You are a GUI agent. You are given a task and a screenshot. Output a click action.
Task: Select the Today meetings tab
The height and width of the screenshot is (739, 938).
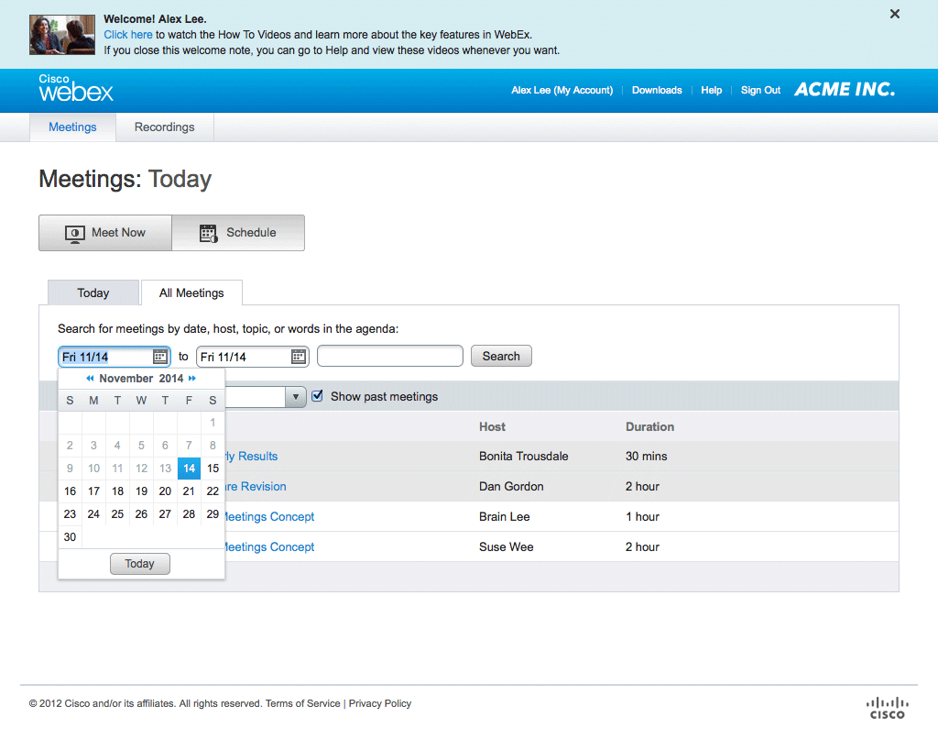tap(93, 293)
